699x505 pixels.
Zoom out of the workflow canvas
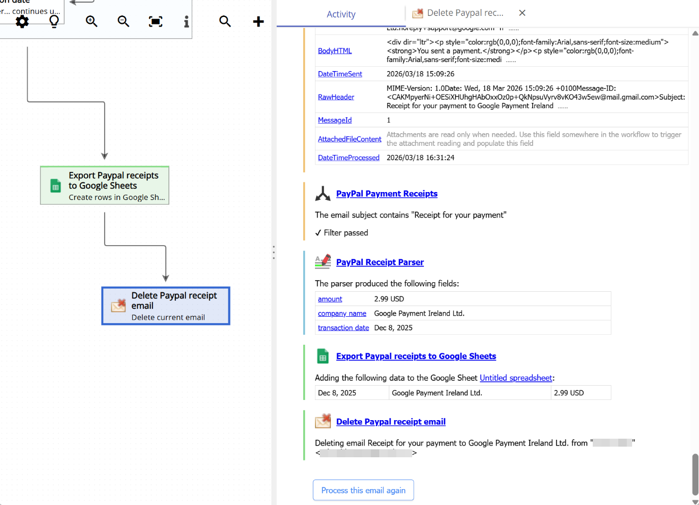pyautogui.click(x=123, y=21)
